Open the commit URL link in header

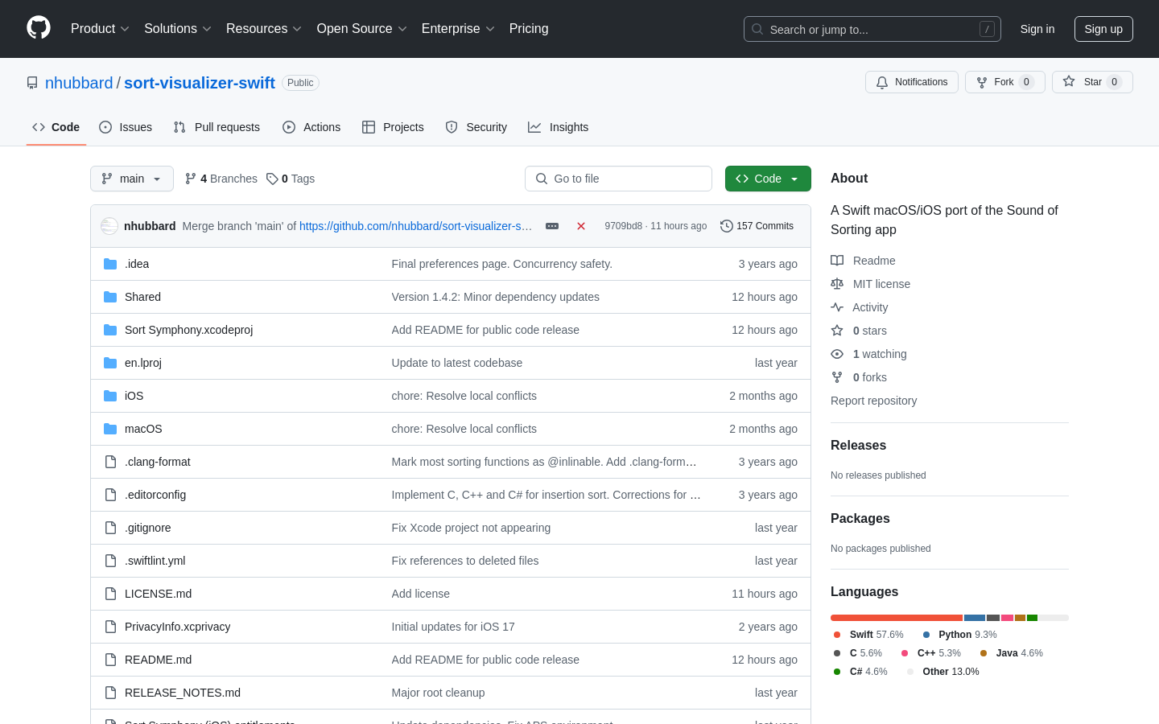coord(415,226)
